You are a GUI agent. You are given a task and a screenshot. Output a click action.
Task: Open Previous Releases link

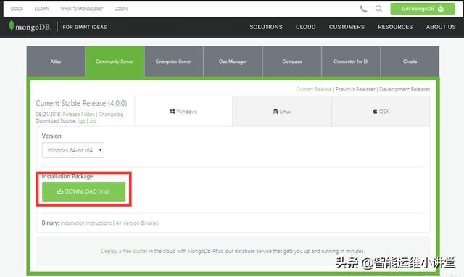pyautogui.click(x=355, y=89)
